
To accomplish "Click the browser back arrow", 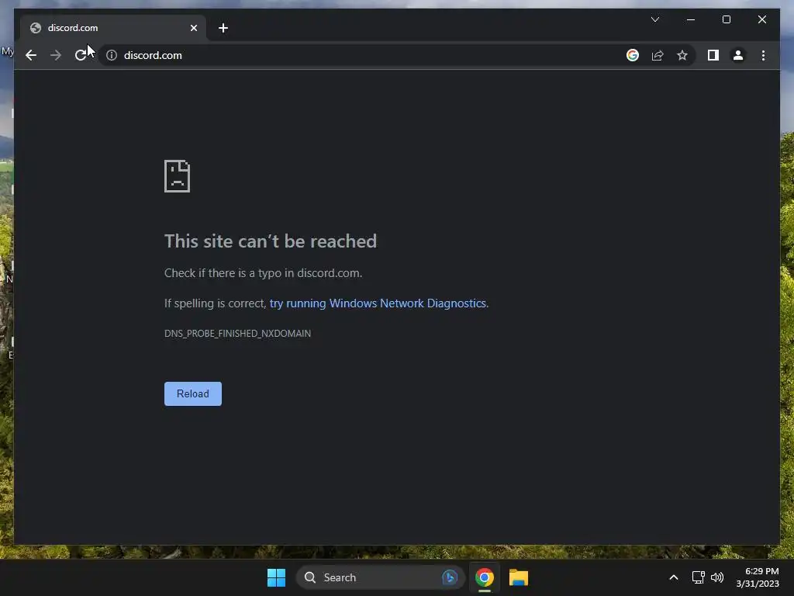I will pyautogui.click(x=31, y=55).
